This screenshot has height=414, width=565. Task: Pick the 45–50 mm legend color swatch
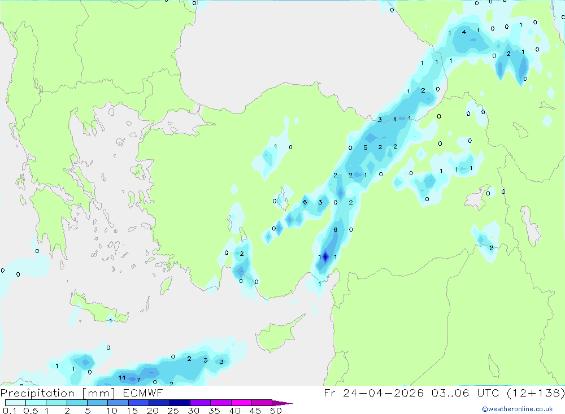(262, 403)
